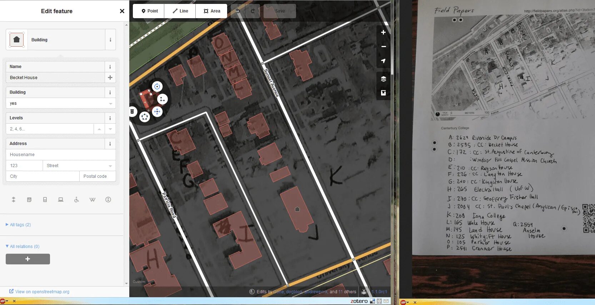The height and width of the screenshot is (305, 595).
Task: Add the Elevation field icon
Action: click(14, 200)
